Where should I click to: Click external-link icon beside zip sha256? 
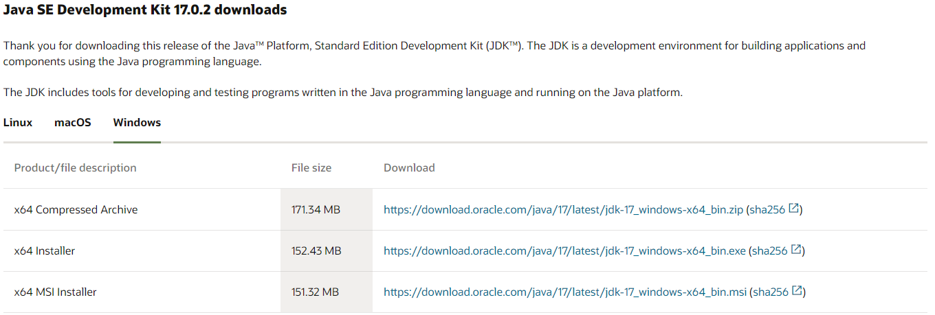pos(794,209)
